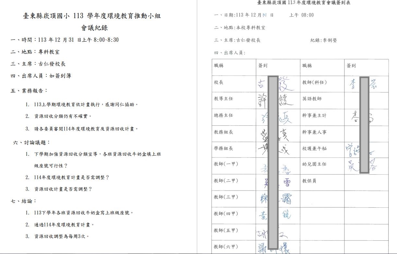Click the 會議紀錄 heading on the minutes page
Screen dimensions: 397x254
click(x=94, y=28)
